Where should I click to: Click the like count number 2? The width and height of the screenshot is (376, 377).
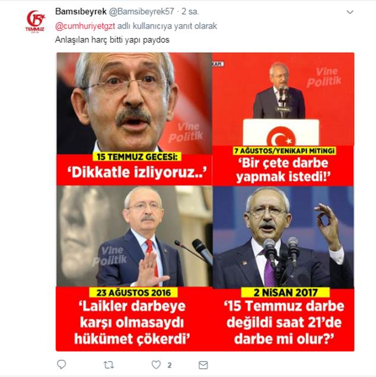pos(169,366)
